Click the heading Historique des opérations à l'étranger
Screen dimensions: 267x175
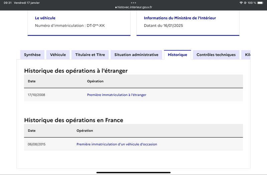click(76, 71)
